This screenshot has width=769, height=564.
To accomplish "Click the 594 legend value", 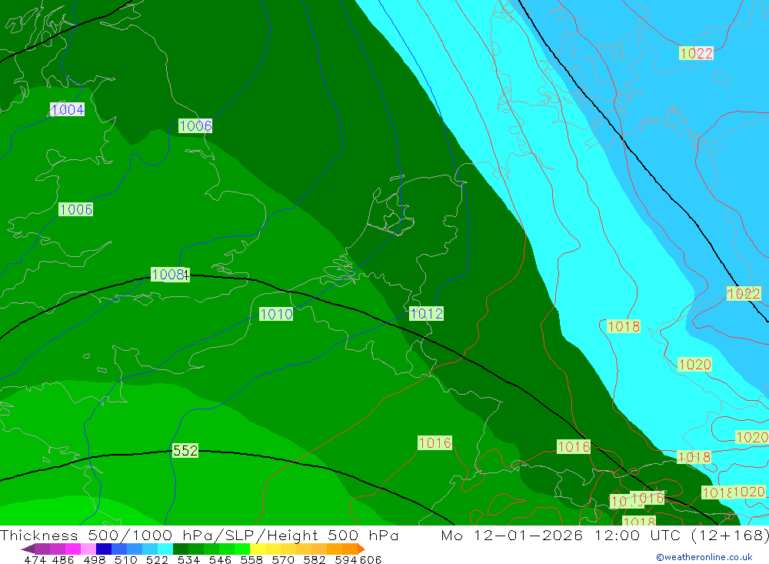I will (346, 560).
